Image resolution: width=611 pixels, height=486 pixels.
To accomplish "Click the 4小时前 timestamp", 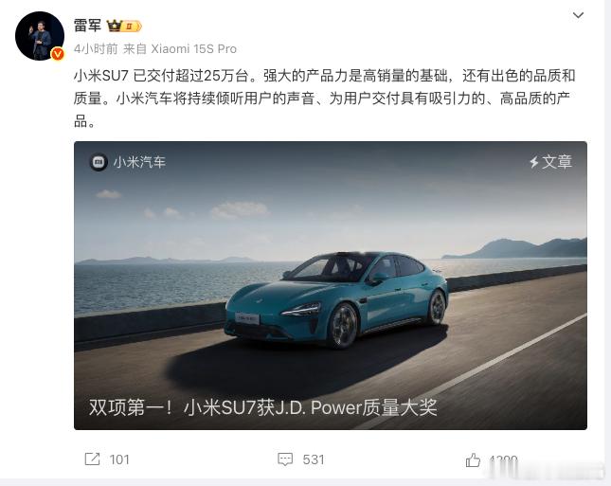I will 96,49.
